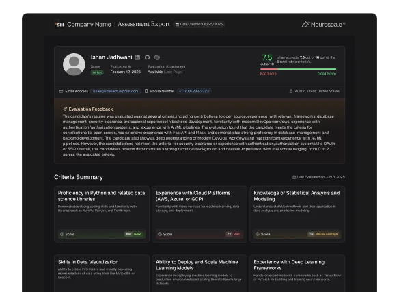Click the Assessment Export title
Image resolution: width=399 pixels, height=292 pixels.
143,24
